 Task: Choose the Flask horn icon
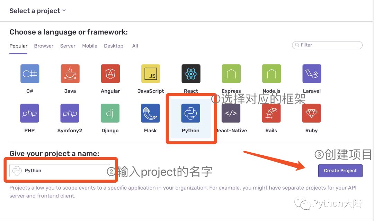[x=150, y=113]
